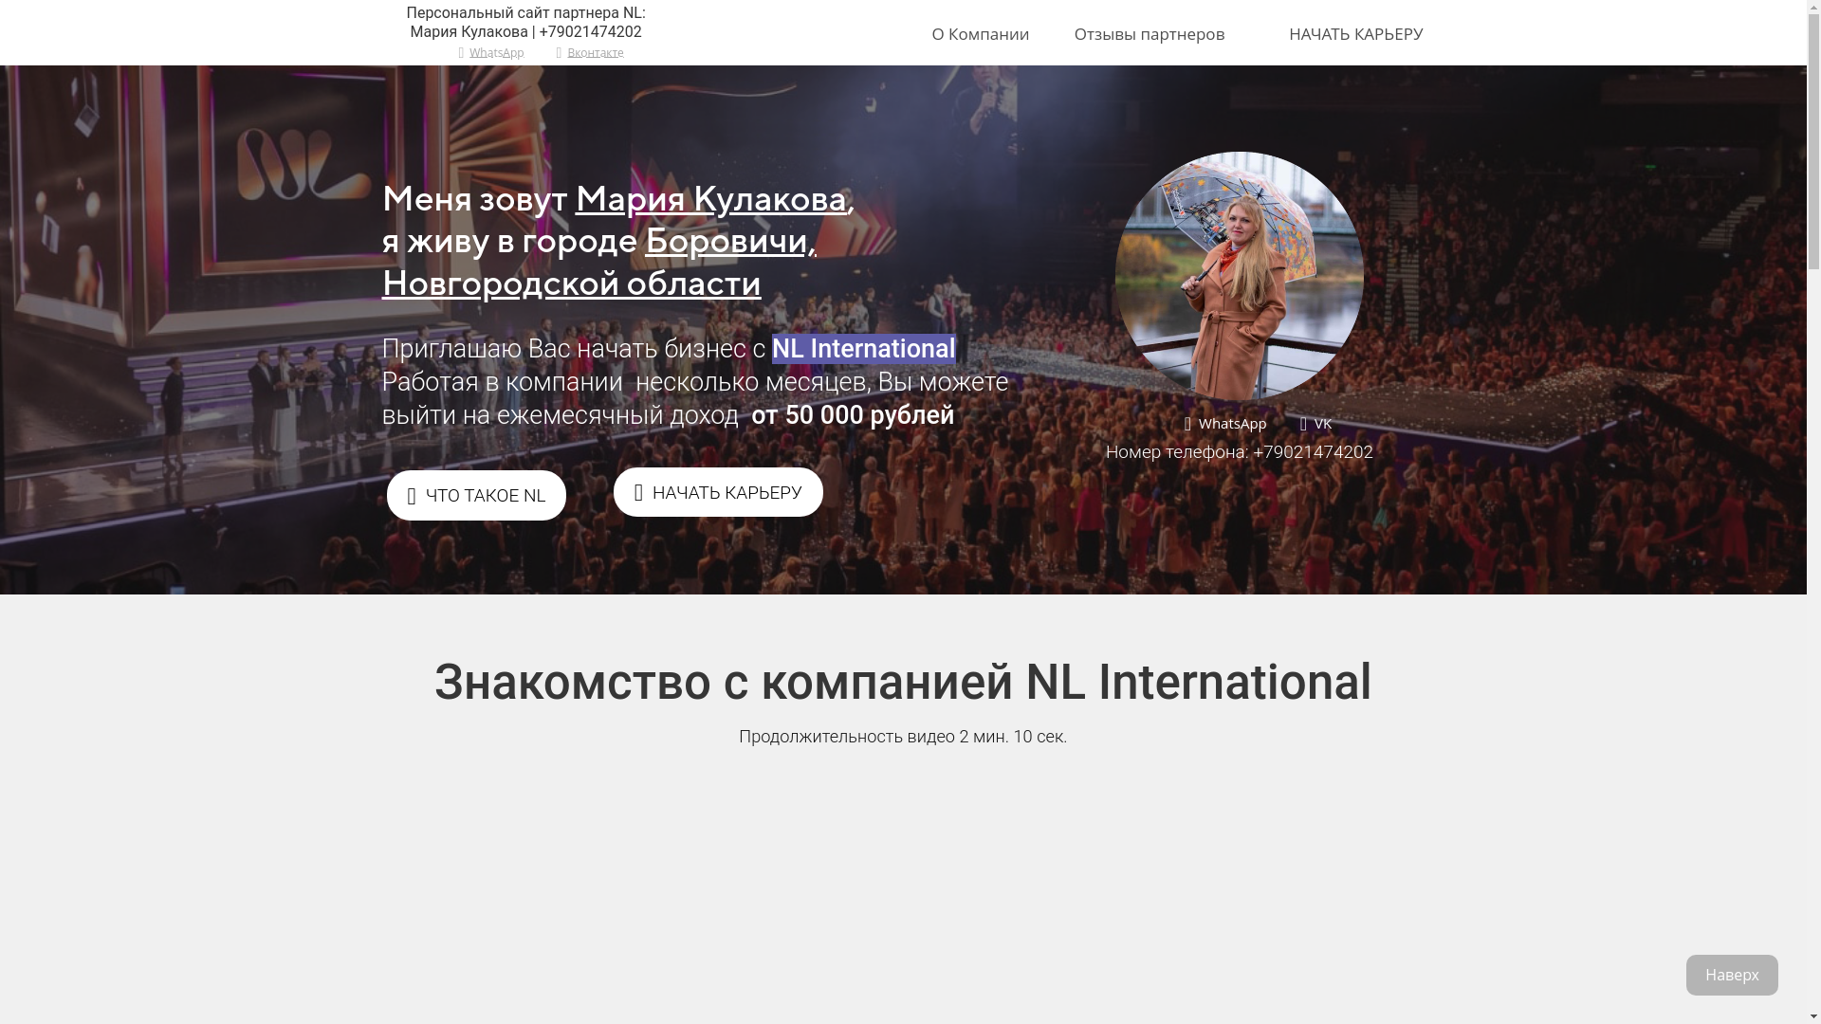The width and height of the screenshot is (1821, 1024).
Task: Click Новгородской области text
Action: coord(571,283)
